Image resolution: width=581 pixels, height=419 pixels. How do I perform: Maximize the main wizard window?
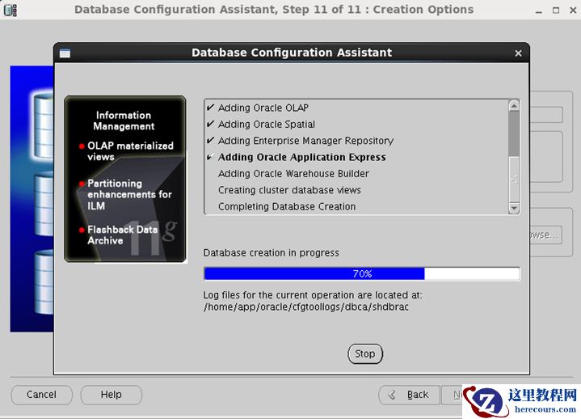(x=556, y=11)
